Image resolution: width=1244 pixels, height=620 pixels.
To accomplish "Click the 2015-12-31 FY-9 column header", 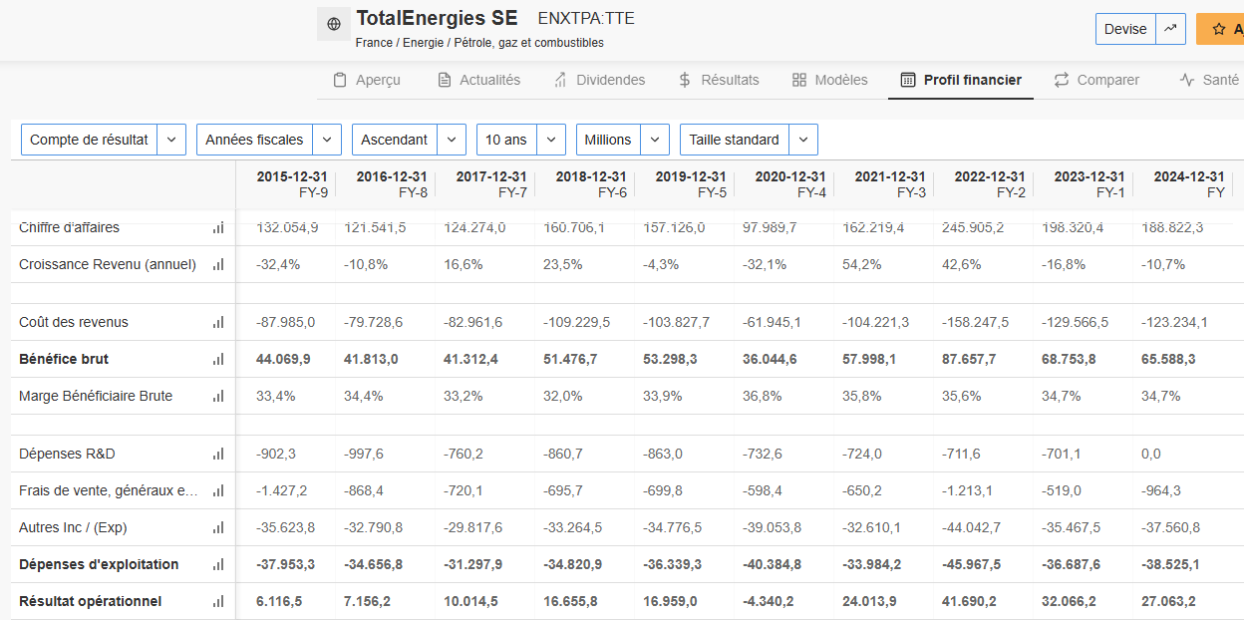I will (x=291, y=184).
